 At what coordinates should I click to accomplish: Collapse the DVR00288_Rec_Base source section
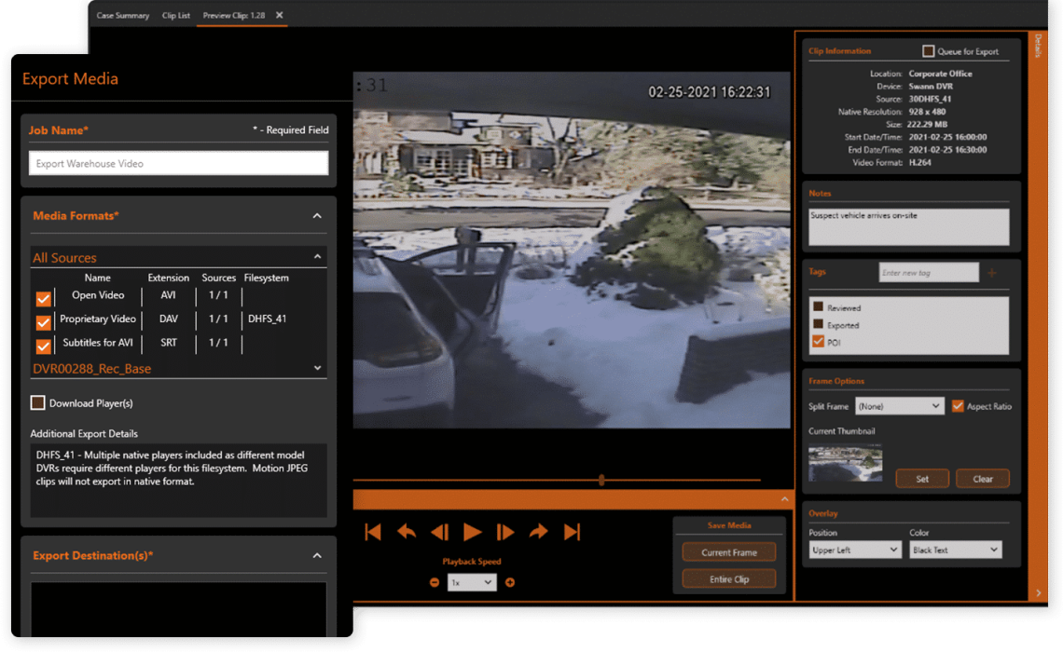pos(317,368)
